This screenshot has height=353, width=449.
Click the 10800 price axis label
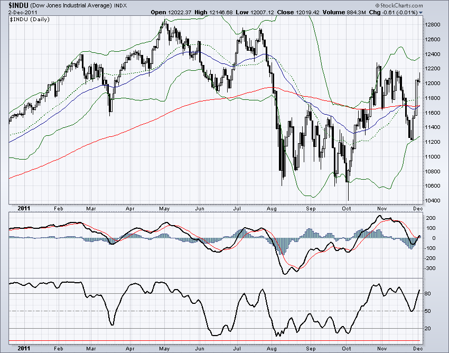click(433, 171)
